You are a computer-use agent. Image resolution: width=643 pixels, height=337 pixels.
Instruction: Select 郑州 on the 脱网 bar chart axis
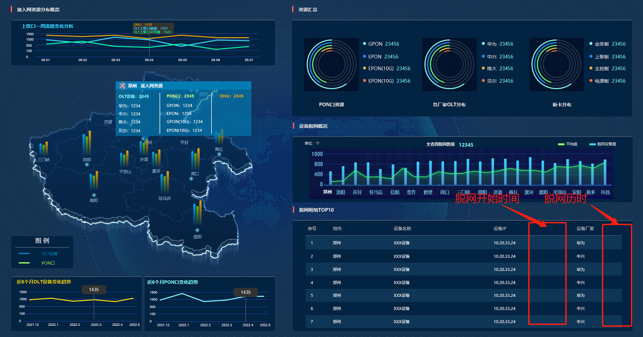pyautogui.click(x=328, y=192)
